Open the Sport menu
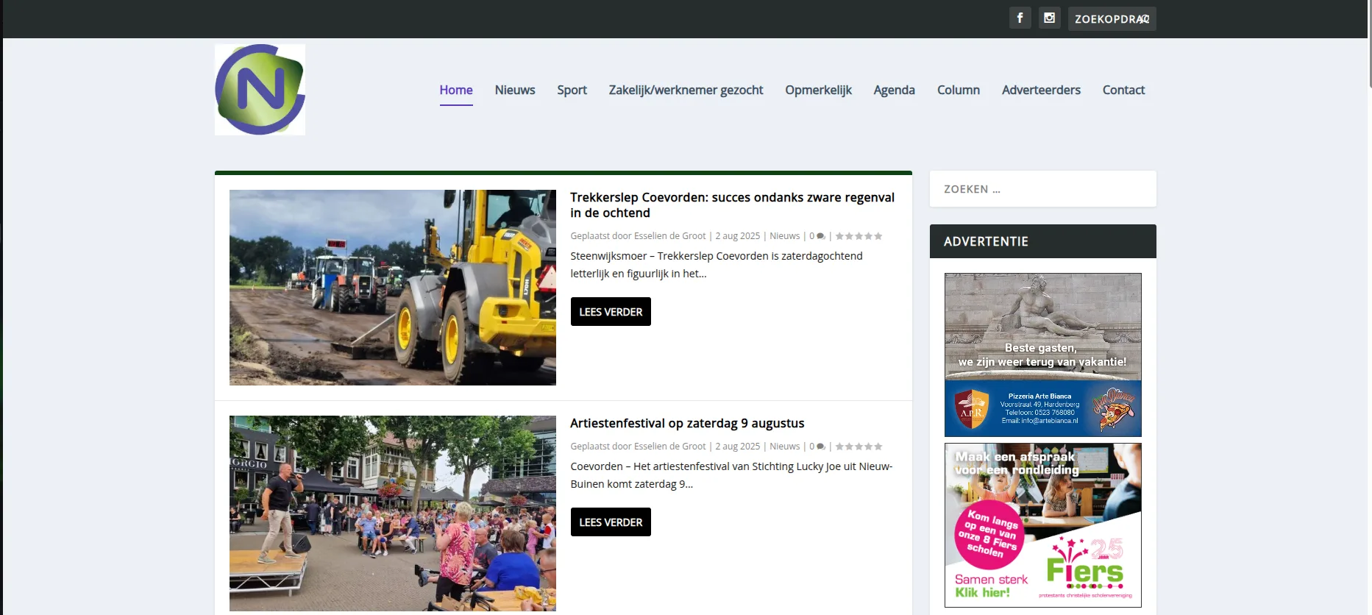Image resolution: width=1372 pixels, height=615 pixels. pos(572,90)
